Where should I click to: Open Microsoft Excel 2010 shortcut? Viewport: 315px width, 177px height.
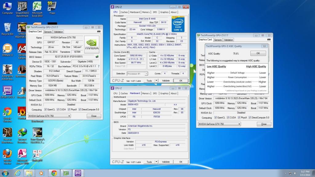click(37, 9)
